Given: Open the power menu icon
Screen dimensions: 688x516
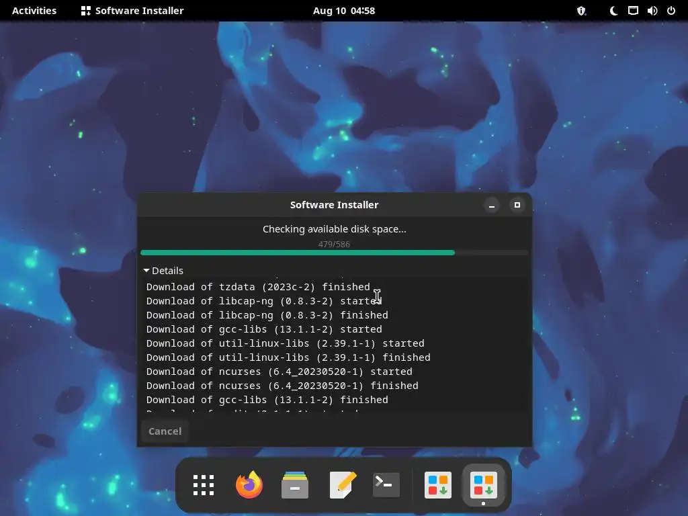Looking at the screenshot, I should click(671, 11).
